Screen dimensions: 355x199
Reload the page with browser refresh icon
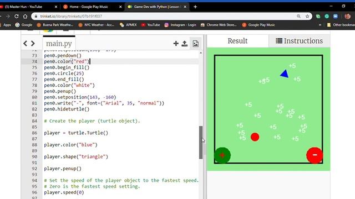pyautogui.click(x=17, y=16)
